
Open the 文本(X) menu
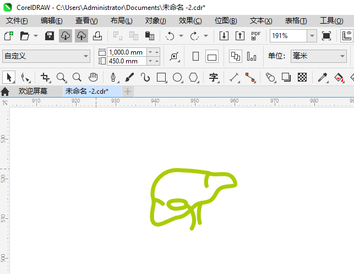tap(261, 21)
